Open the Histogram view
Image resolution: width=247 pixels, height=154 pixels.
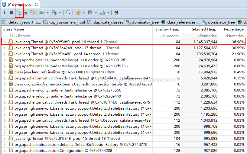point(11,12)
